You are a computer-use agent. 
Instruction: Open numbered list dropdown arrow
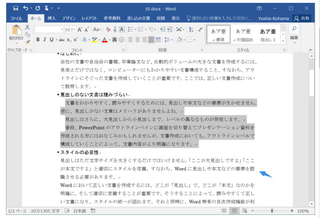coord(146,30)
